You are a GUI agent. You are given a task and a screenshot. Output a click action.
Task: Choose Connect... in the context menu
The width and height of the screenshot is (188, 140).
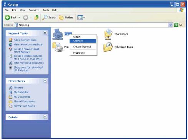pyautogui.click(x=83, y=41)
